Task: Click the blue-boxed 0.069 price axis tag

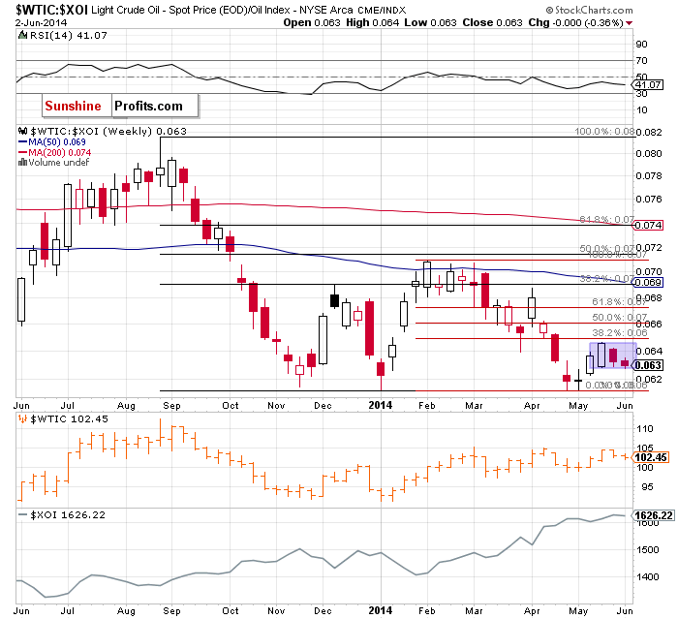Action: (x=648, y=283)
